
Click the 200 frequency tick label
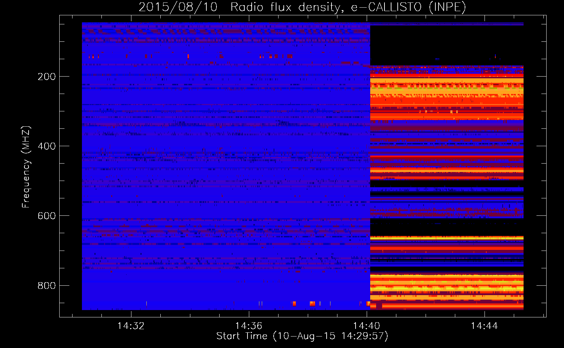pos(47,77)
